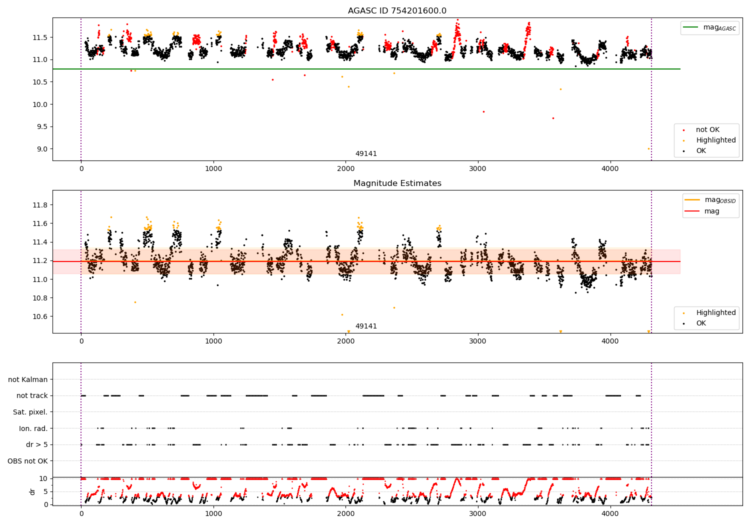Click the red 'not OK' legend marker
750x525 pixels.
point(684,130)
